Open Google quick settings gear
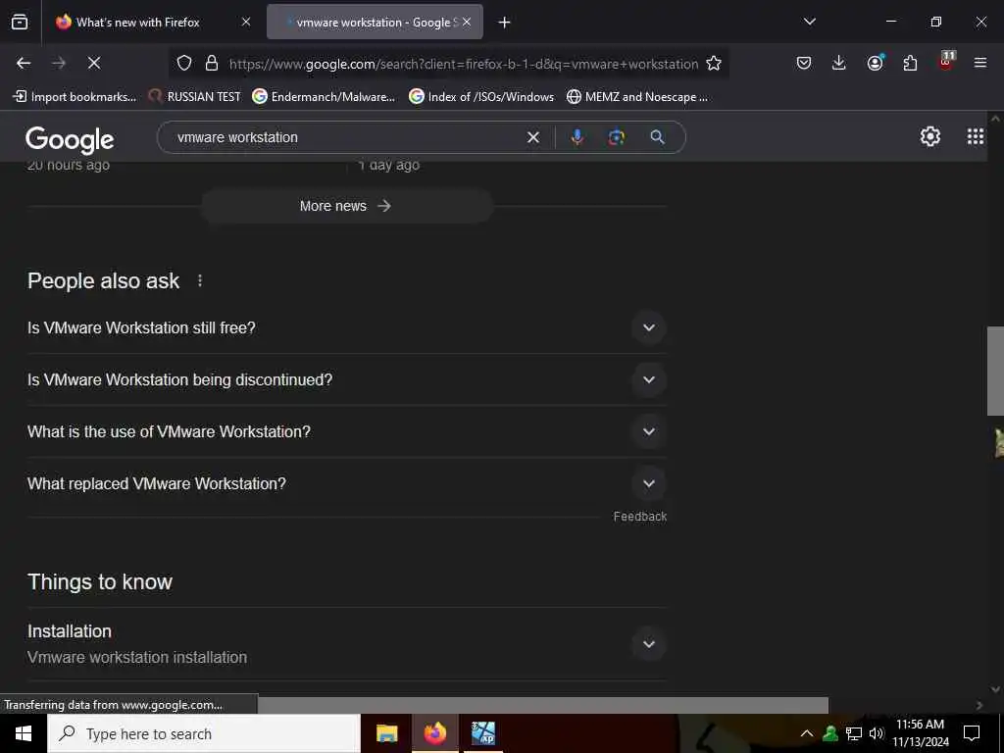 click(929, 136)
